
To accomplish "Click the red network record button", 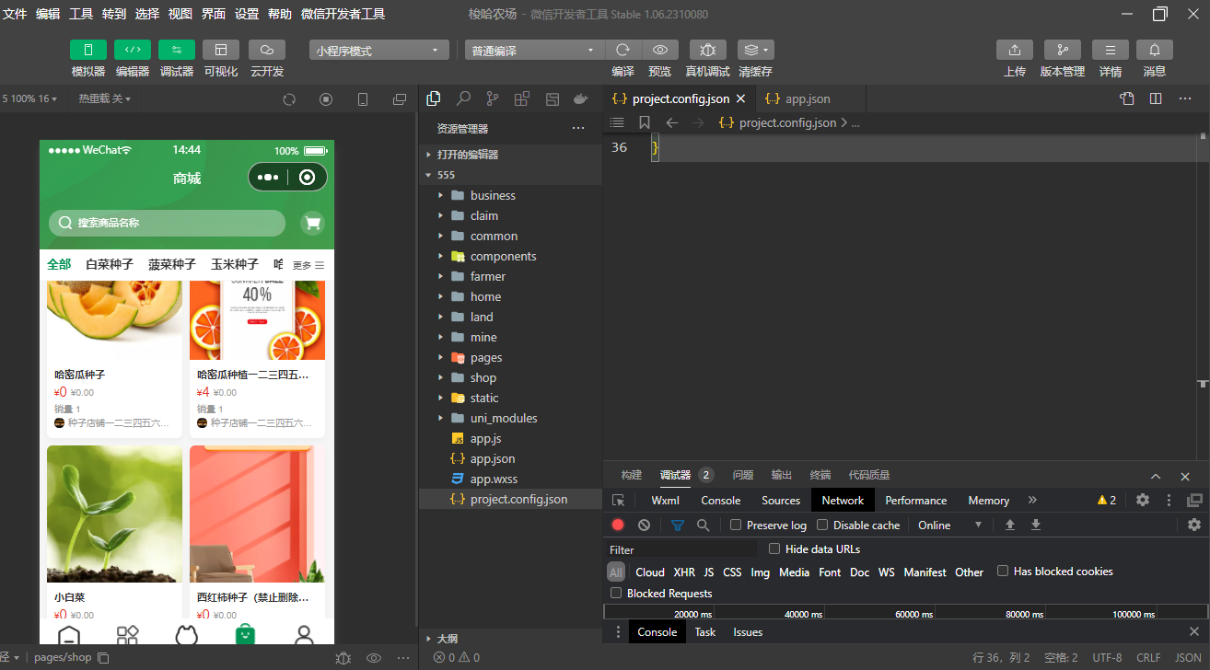I will (618, 525).
